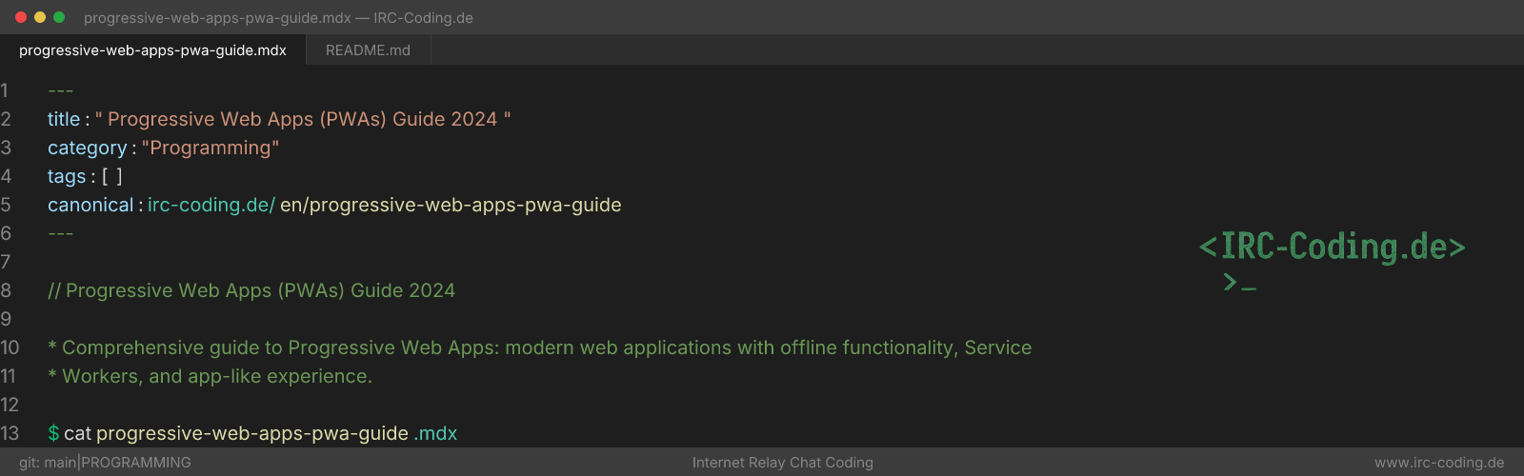The height and width of the screenshot is (476, 1524).
Task: Click the title key on line 2
Action: tap(64, 119)
